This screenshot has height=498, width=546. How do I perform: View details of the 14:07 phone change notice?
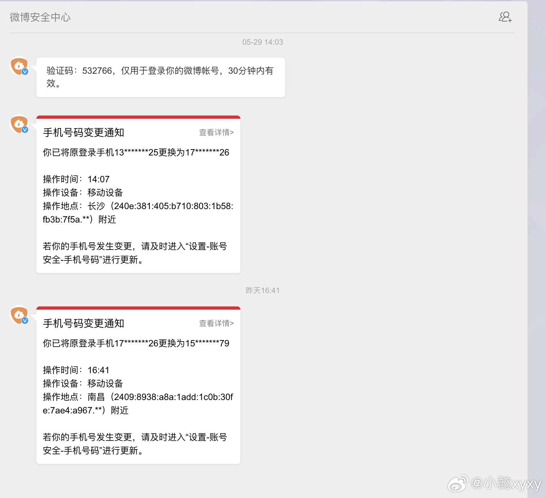pyautogui.click(x=217, y=132)
